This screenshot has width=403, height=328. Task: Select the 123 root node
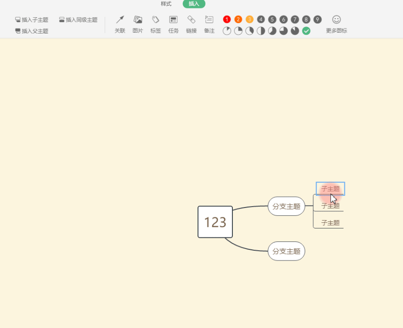click(215, 222)
